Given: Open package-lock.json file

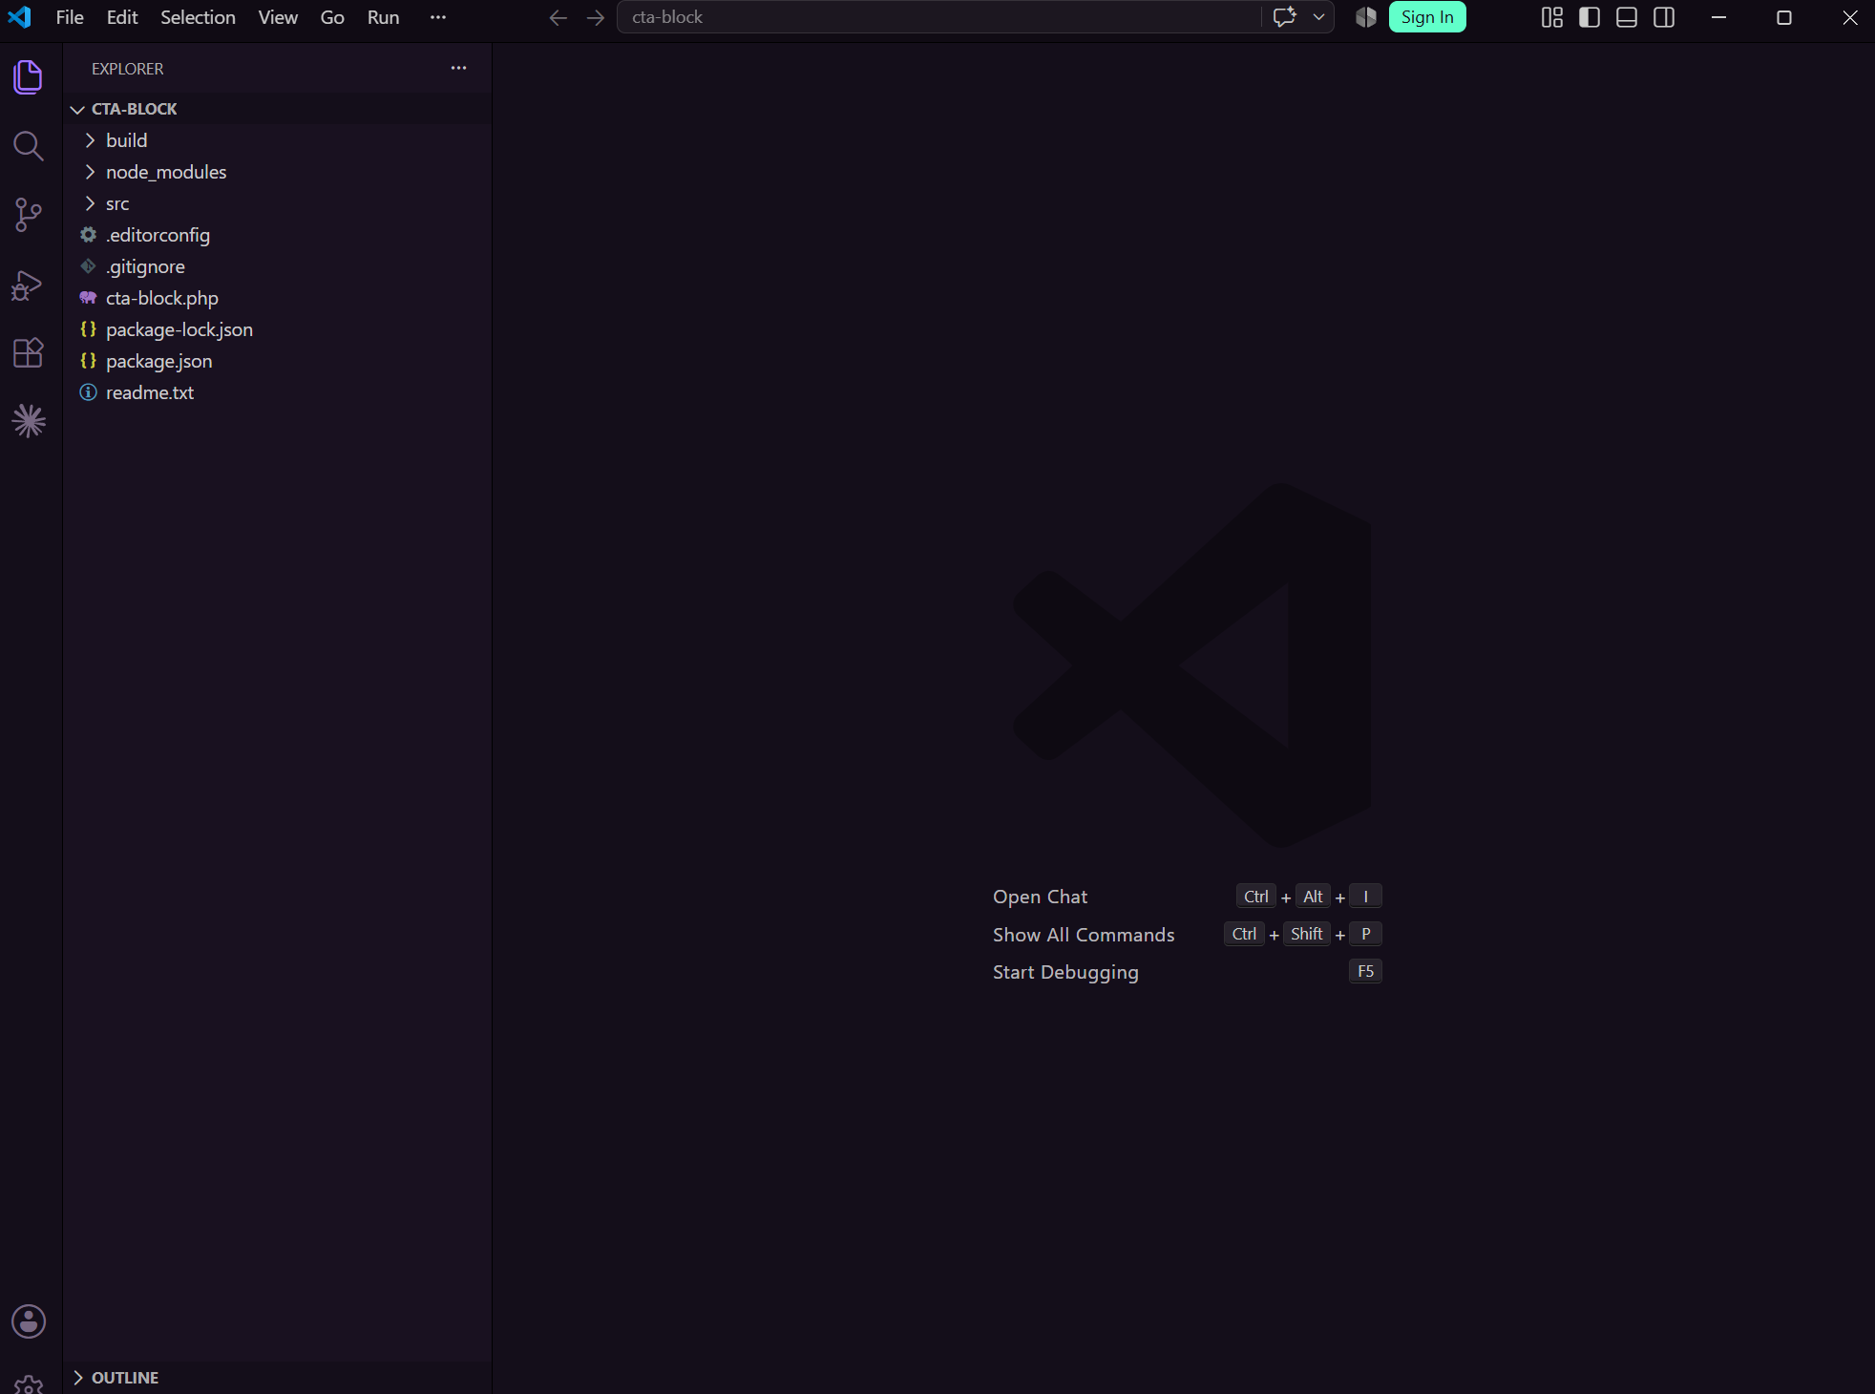Looking at the screenshot, I should pos(277,329).
